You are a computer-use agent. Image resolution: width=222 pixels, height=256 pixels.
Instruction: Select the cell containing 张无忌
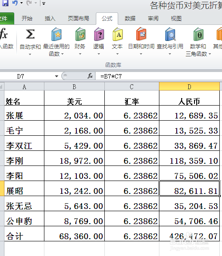(24, 204)
